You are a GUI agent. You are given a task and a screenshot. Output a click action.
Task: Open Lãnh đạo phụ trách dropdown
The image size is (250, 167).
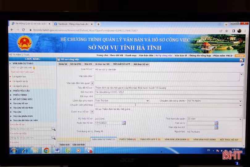click(148, 101)
